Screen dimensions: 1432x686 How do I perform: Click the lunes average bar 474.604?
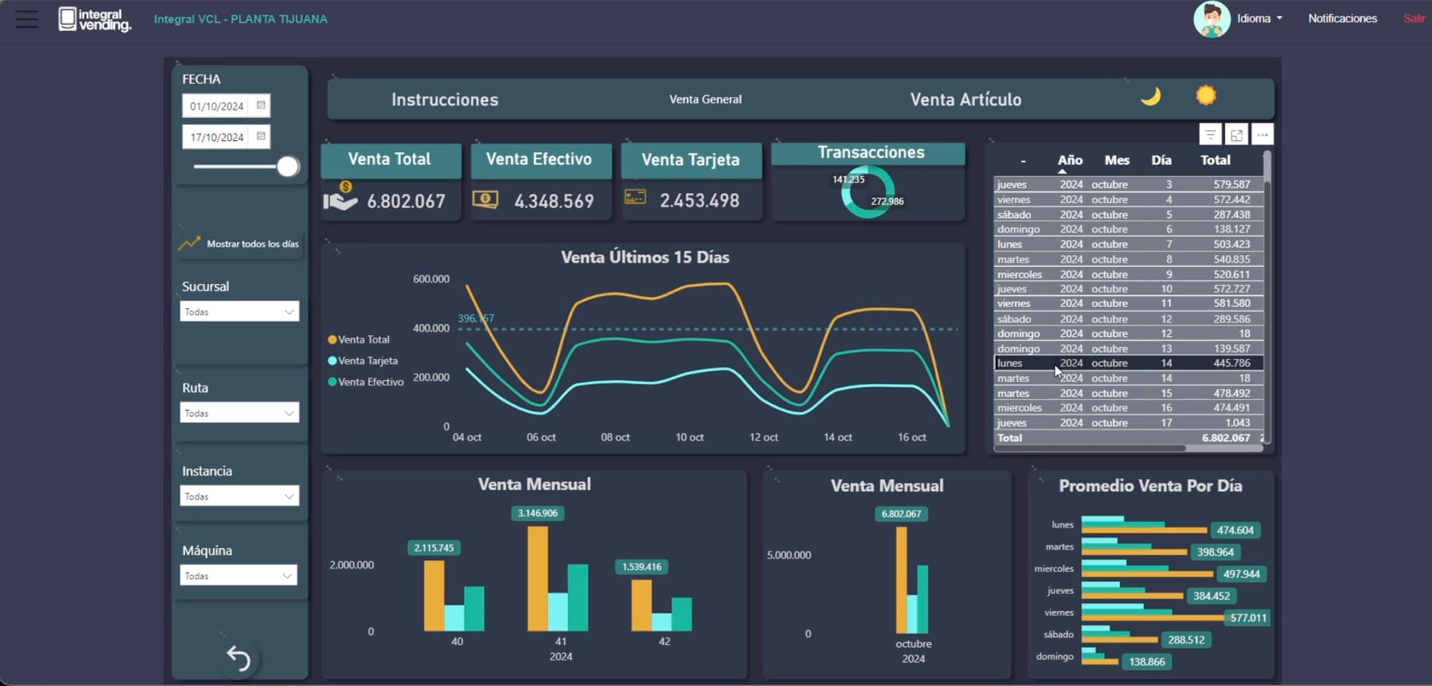(x=1144, y=530)
